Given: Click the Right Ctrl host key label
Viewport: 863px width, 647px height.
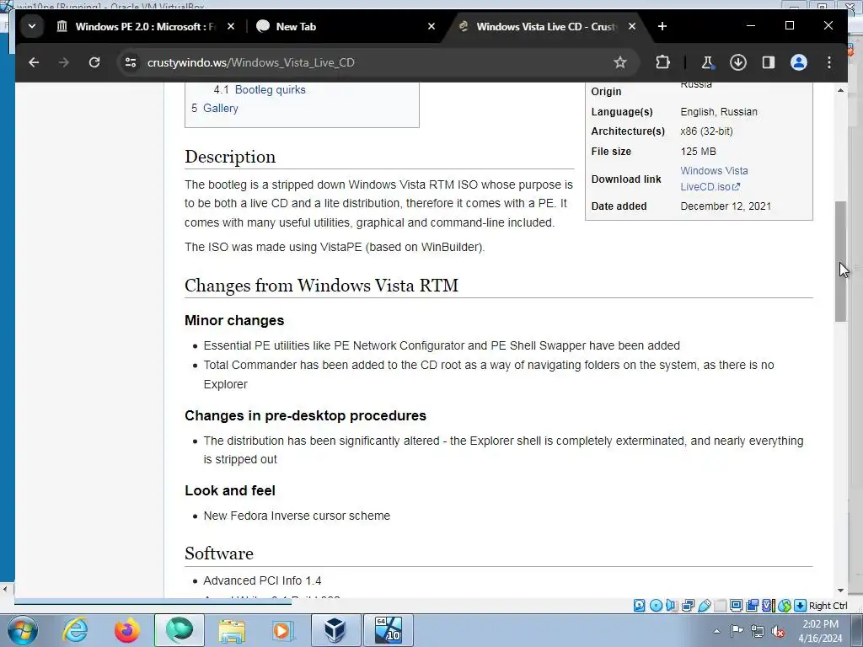Looking at the screenshot, I should tap(828, 606).
